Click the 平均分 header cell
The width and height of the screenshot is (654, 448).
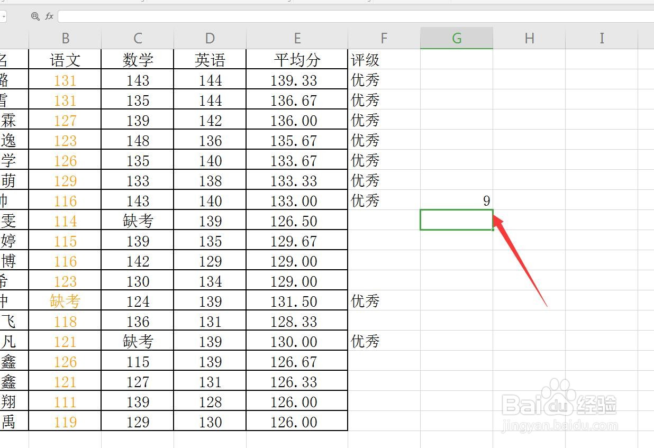[x=296, y=60]
